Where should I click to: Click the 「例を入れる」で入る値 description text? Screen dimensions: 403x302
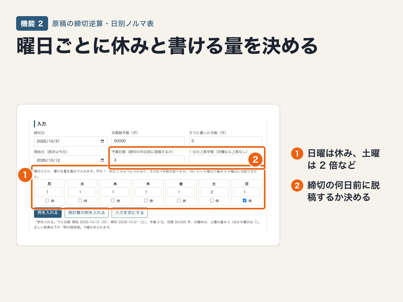[148, 222]
